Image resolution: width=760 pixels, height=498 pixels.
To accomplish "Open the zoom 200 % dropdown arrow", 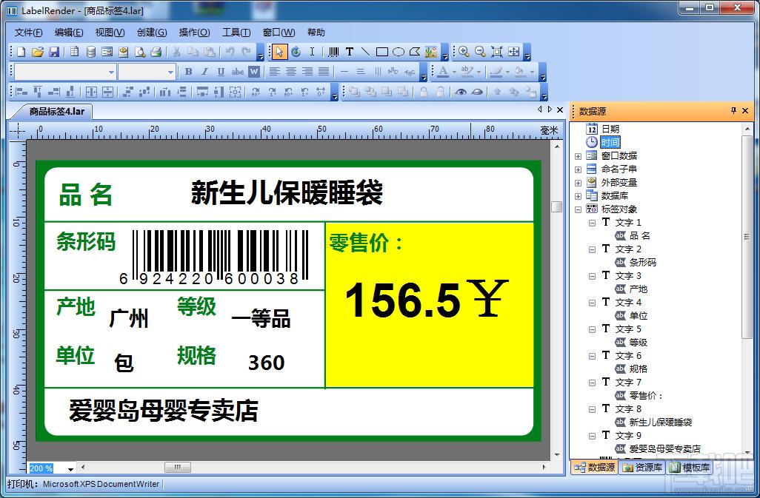I will [71, 468].
